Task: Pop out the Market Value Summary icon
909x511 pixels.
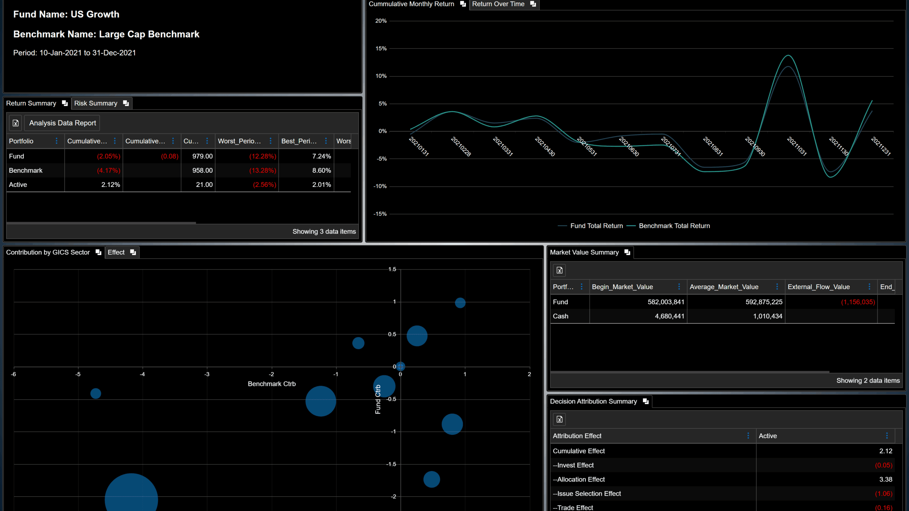Action: [627, 252]
